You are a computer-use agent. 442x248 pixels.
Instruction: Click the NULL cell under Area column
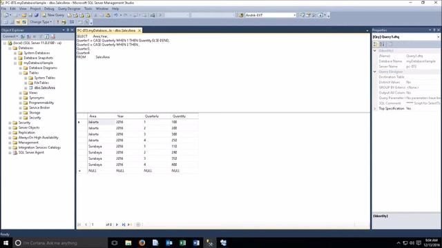[x=102, y=171]
